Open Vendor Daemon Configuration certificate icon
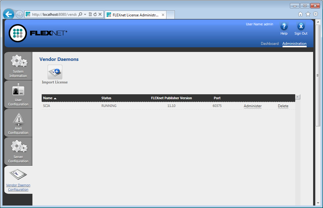Screen dimensions: 323x208 click(18, 174)
